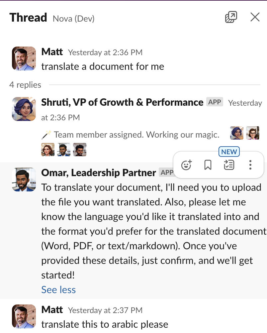Click Matt's avatar on first message
The width and height of the screenshot is (267, 333).
[x=24, y=58]
